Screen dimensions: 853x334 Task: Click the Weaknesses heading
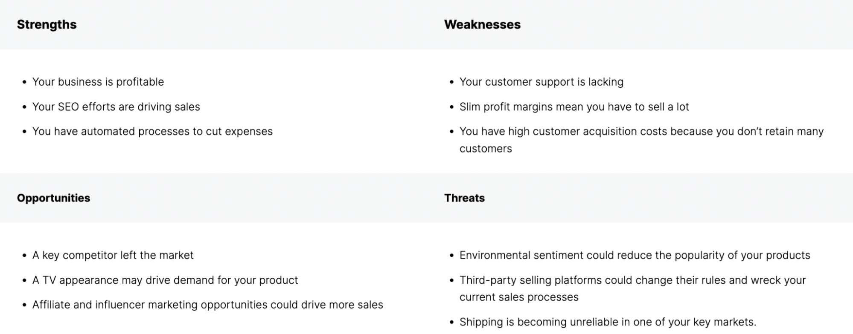[482, 25]
